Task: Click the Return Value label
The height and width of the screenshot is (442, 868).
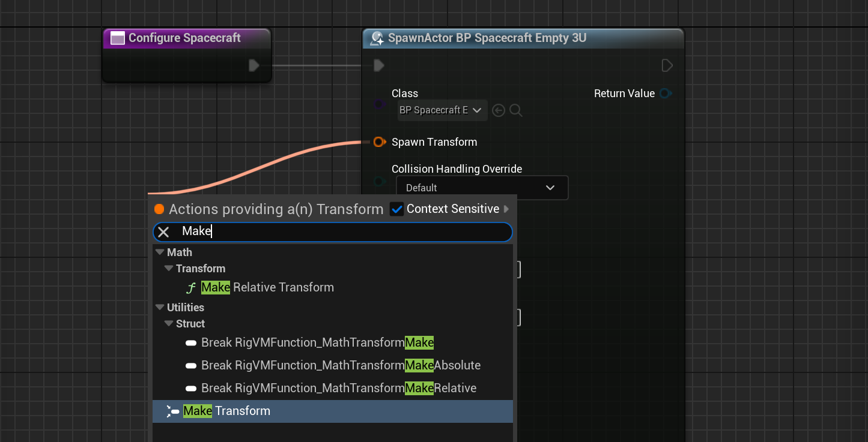Action: [x=624, y=94]
